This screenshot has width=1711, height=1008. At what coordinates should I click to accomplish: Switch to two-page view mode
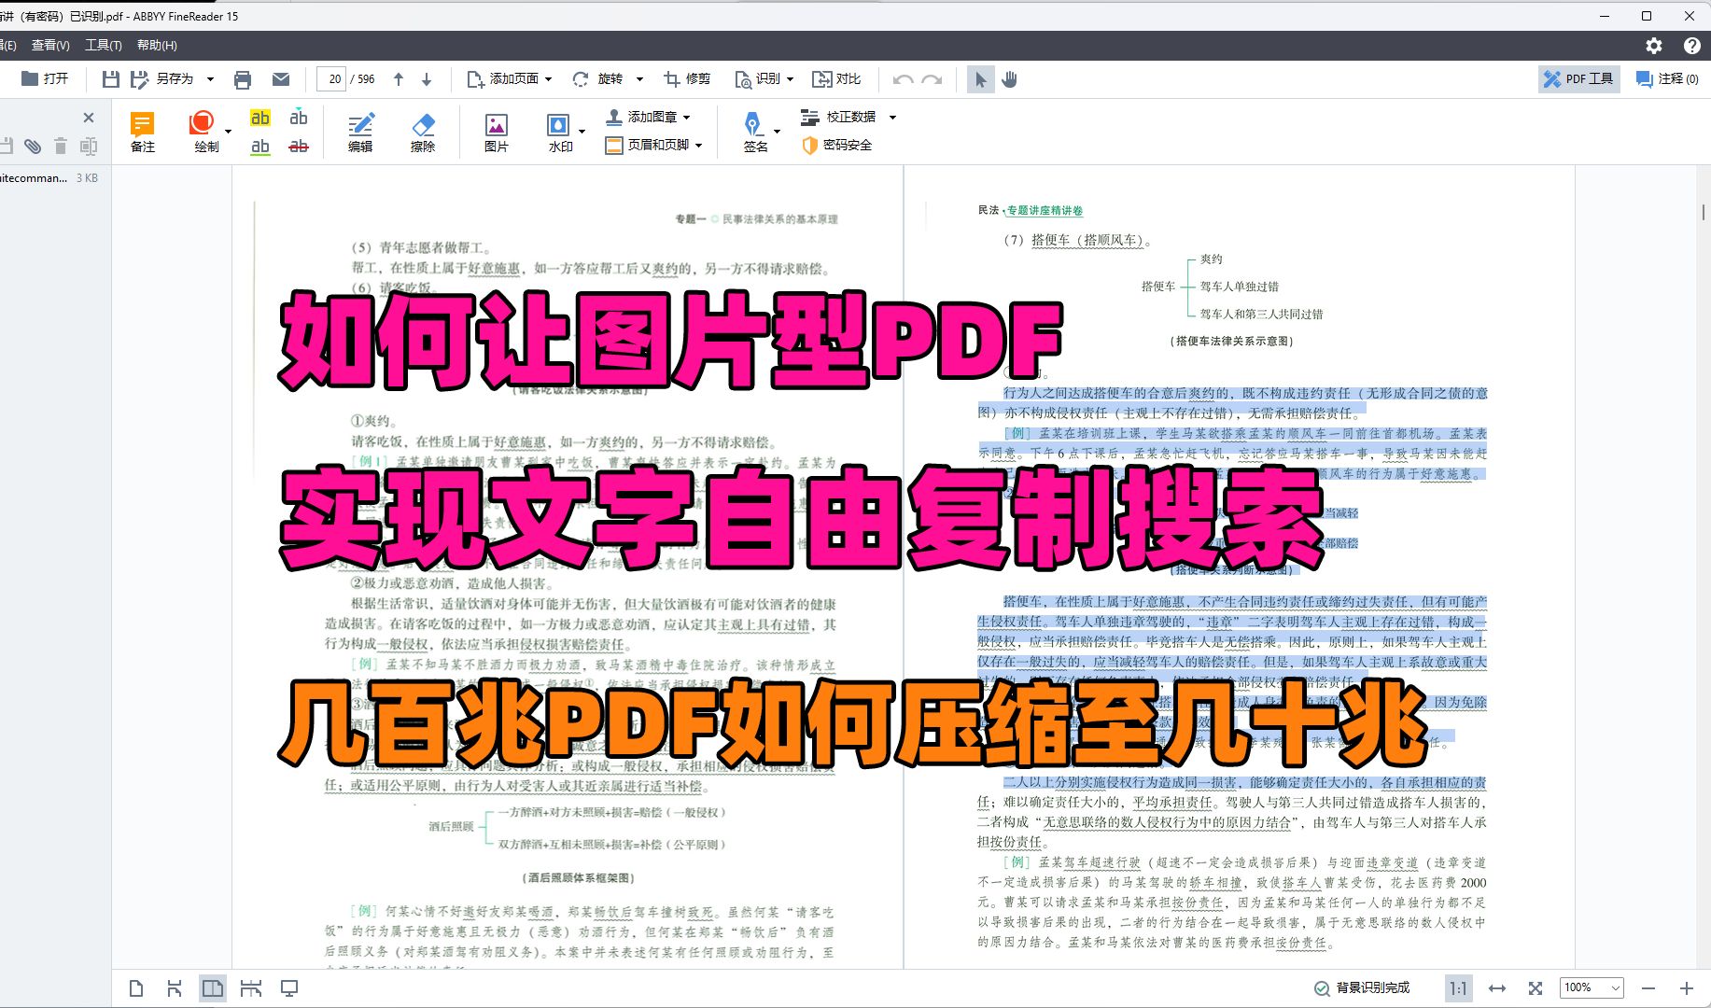tap(213, 988)
